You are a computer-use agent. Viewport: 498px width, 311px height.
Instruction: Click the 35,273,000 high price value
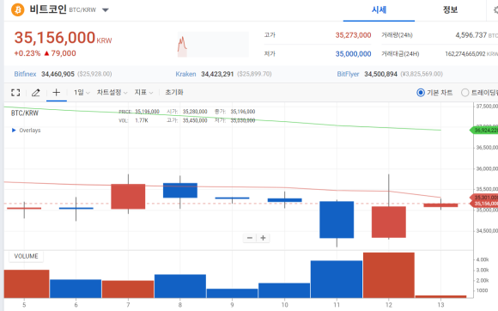tap(353, 35)
